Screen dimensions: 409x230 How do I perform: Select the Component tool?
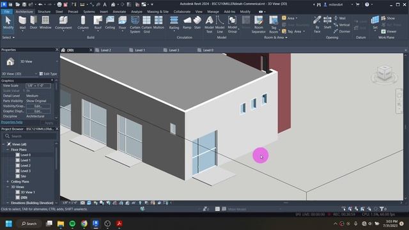point(63,23)
